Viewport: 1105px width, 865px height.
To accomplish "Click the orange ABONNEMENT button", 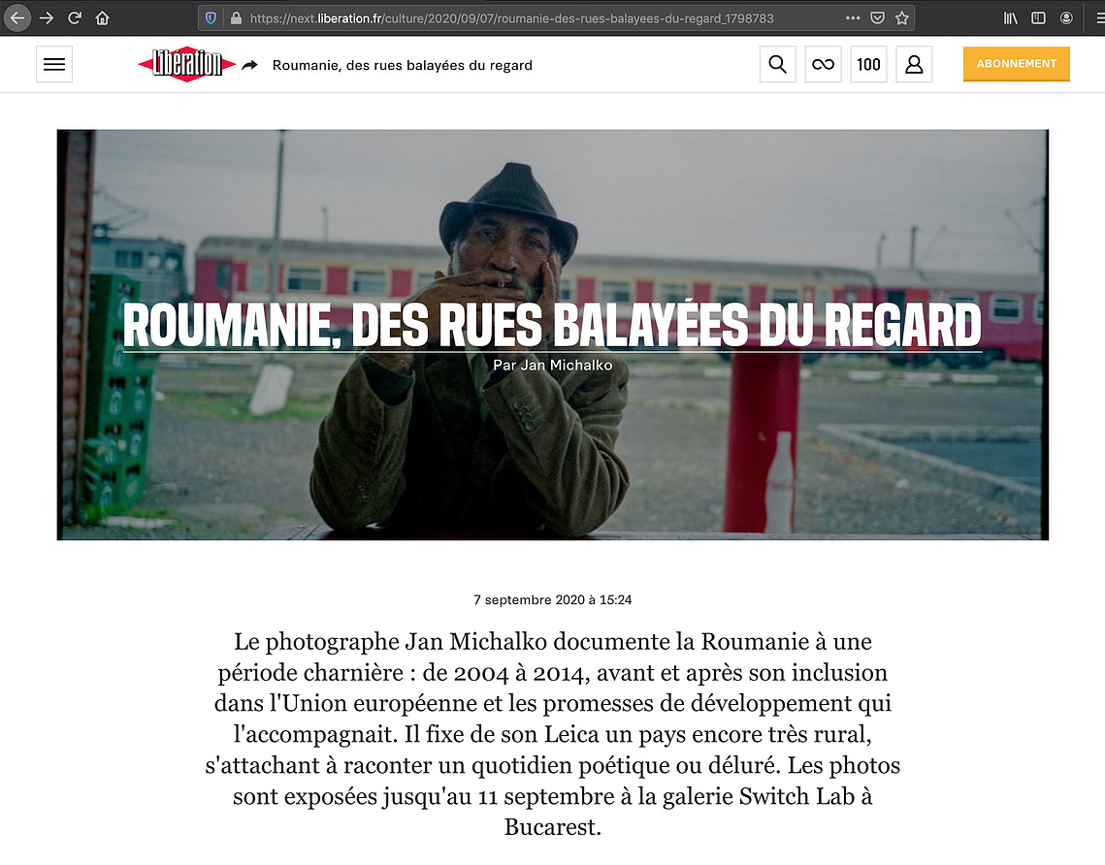I will pos(1016,64).
